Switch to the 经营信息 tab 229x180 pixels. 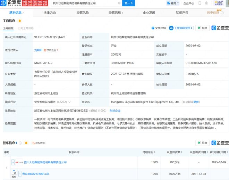pyautogui.click(x=116, y=13)
